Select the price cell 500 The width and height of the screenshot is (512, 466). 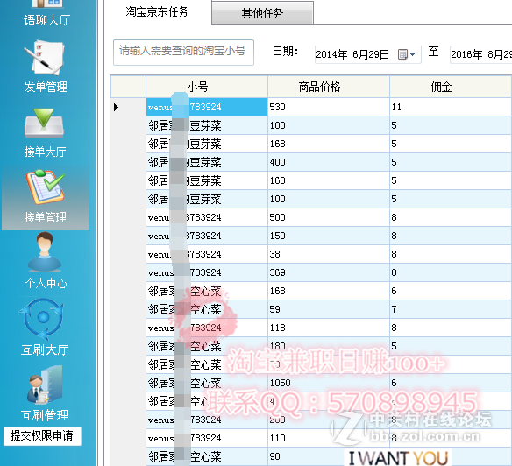pyautogui.click(x=329, y=217)
